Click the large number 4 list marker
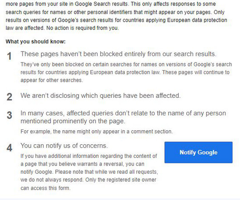Image resolution: width=240 pixels, height=200 pixels. click(10, 148)
